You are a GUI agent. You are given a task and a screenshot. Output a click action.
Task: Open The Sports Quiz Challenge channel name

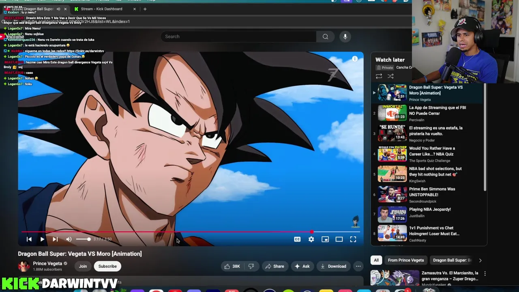[x=430, y=161]
